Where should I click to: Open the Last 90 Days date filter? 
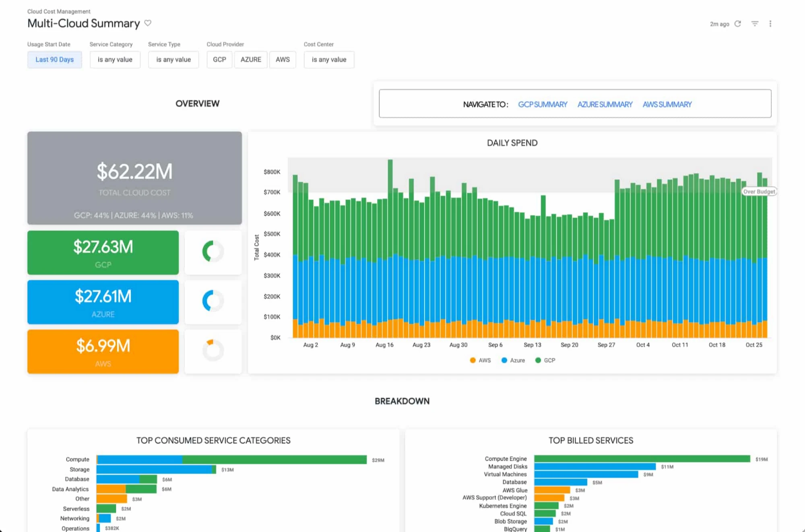(54, 60)
